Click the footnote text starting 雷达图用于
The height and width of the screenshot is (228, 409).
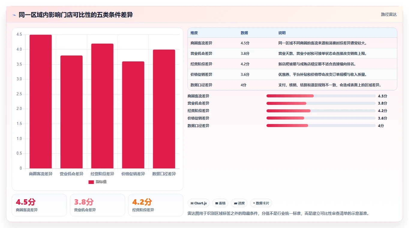click(278, 214)
